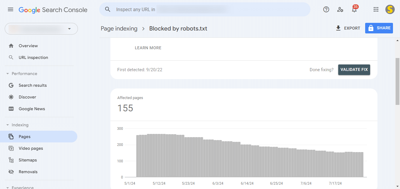The image size is (400, 189).
Task: Go to Overview in sidebar
Action: pyautogui.click(x=39, y=46)
